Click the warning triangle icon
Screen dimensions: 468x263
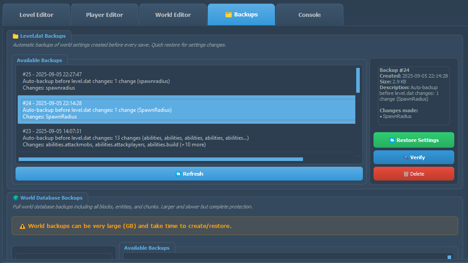point(23,226)
